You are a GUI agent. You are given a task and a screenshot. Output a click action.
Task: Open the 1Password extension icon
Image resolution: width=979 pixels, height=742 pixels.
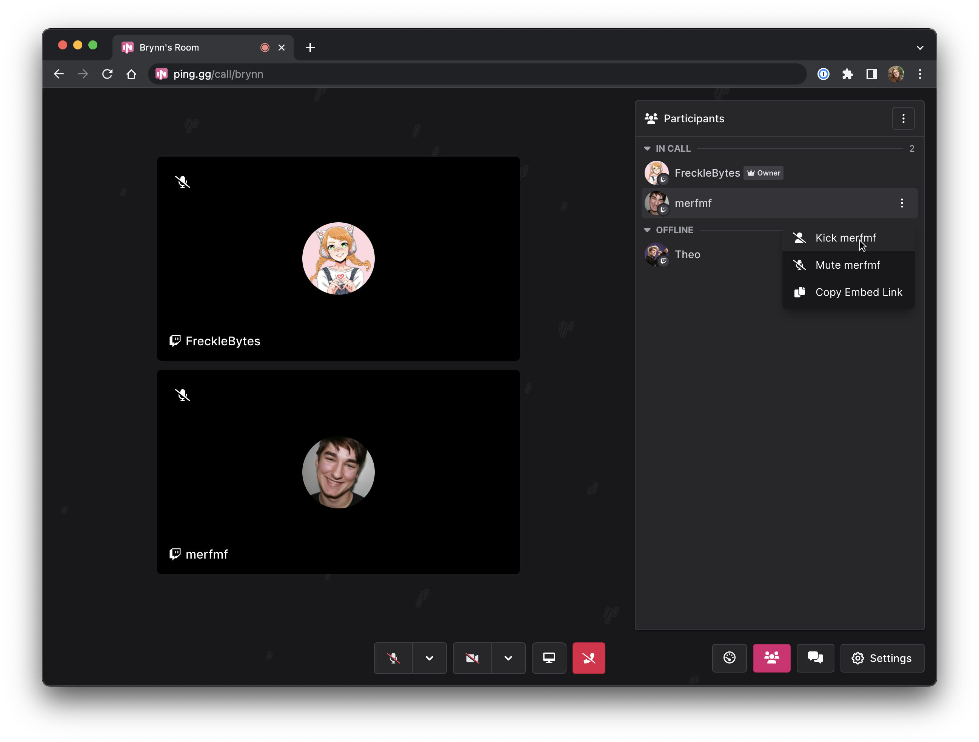coord(823,74)
